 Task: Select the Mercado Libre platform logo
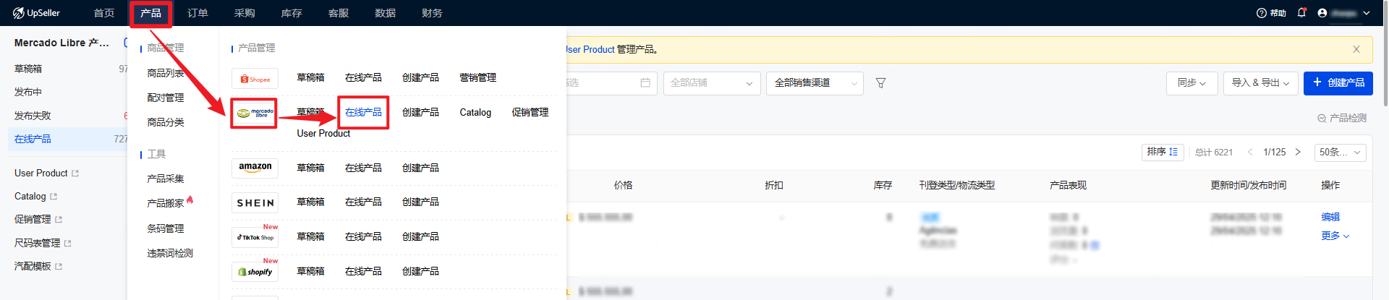click(x=255, y=113)
